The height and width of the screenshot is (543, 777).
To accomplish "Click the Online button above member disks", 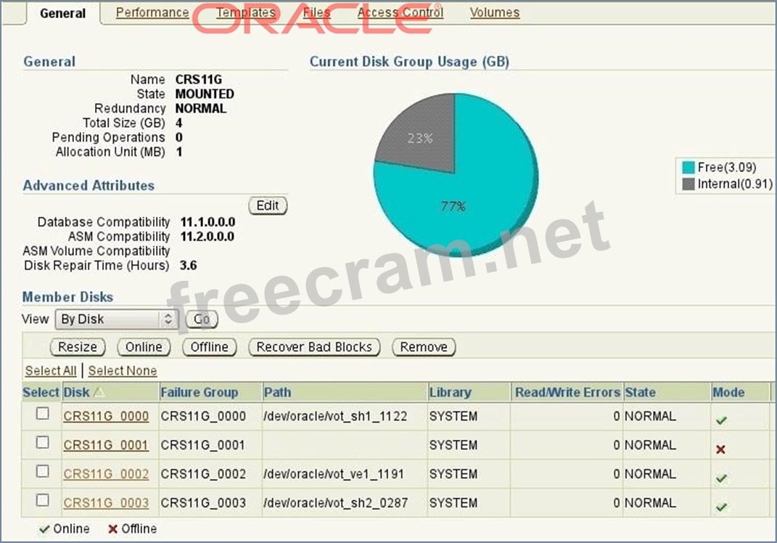I will (x=144, y=346).
